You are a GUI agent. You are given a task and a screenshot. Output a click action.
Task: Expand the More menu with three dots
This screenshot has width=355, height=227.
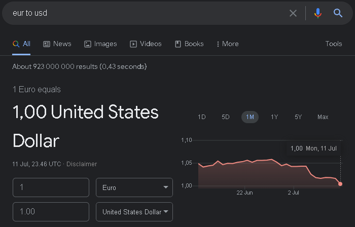point(228,44)
